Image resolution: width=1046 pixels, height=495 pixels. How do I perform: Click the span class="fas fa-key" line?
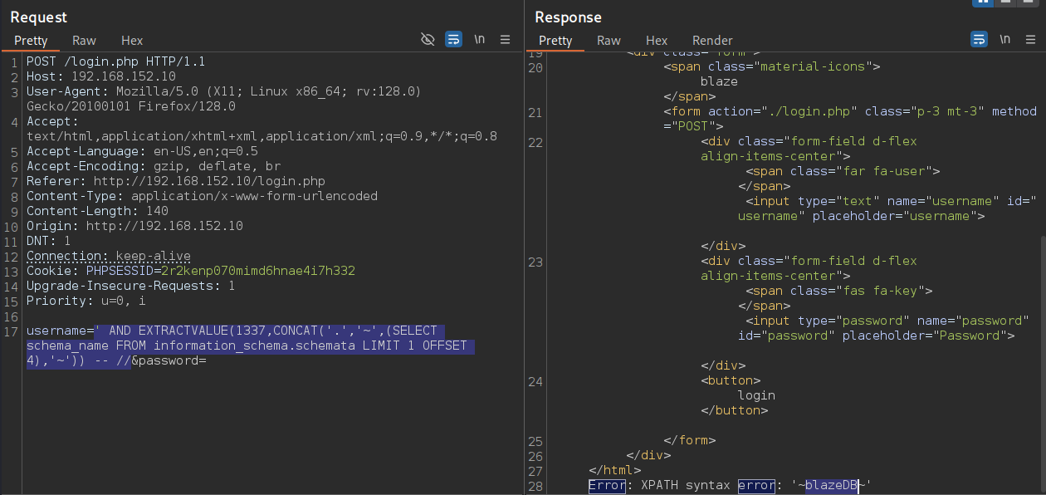point(839,291)
